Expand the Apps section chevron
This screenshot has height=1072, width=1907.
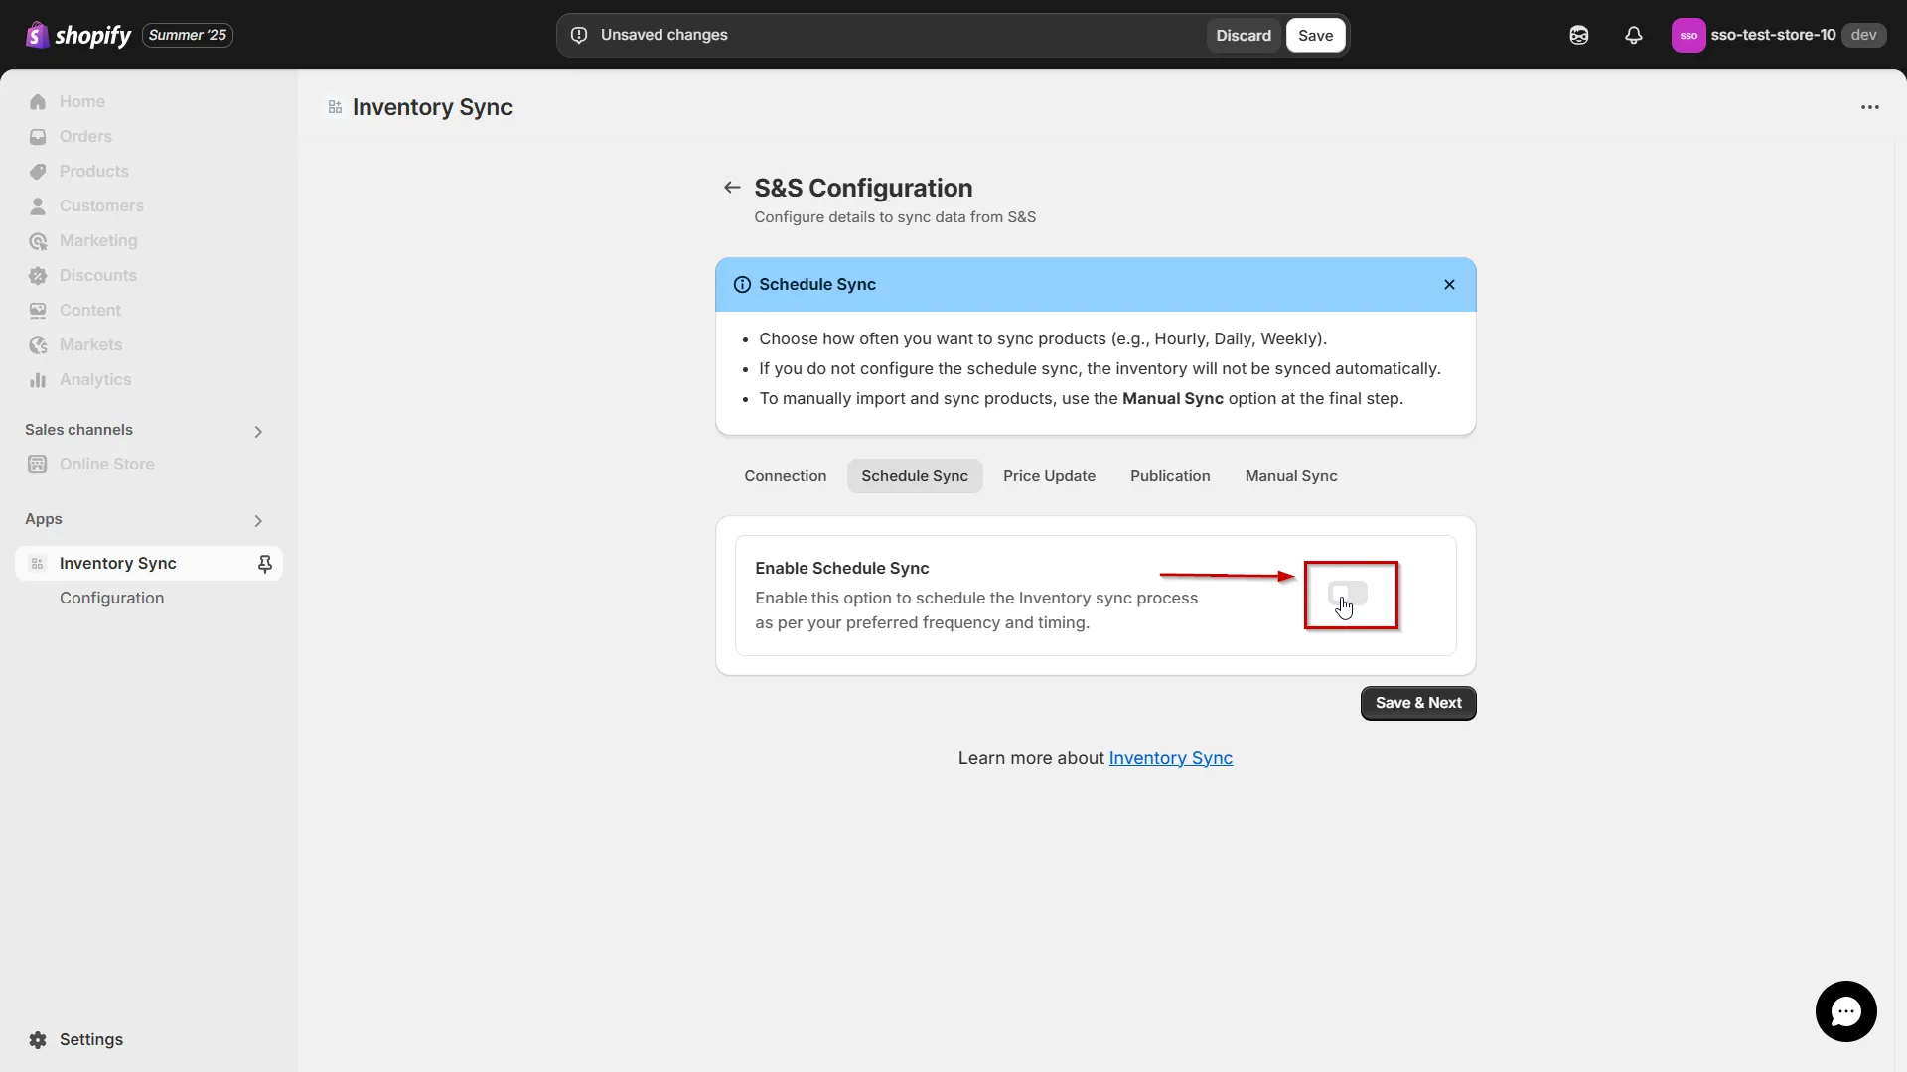[258, 521]
